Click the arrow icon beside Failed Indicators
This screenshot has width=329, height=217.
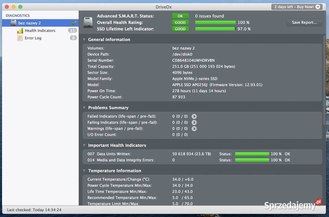194,116
